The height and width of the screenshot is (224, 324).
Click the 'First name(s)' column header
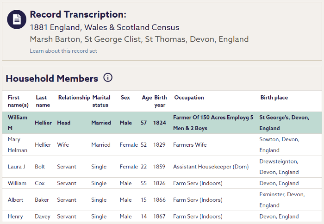click(18, 101)
